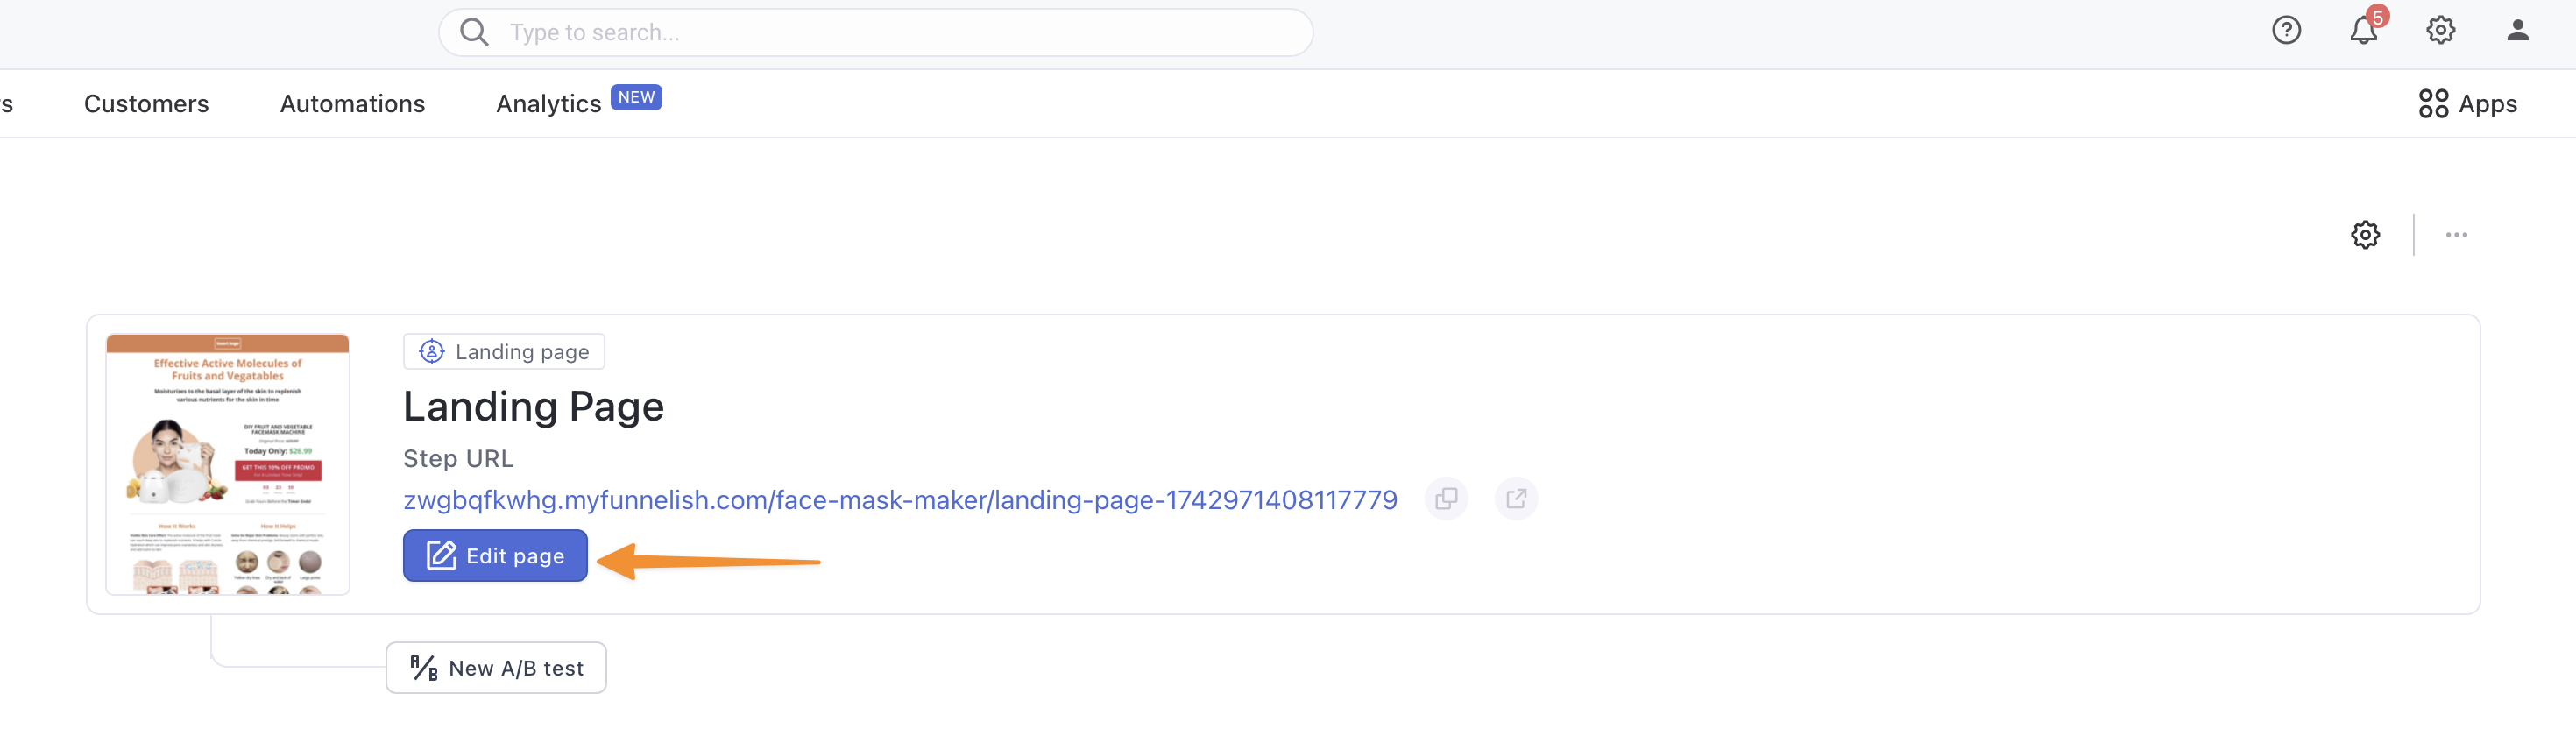Expand the three-dot more options menu
Image resolution: width=2576 pixels, height=743 pixels.
pyautogui.click(x=2456, y=235)
